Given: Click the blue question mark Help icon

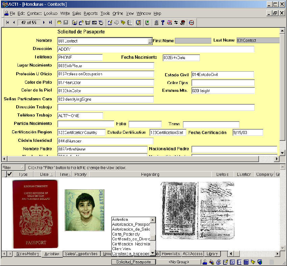Looking at the screenshot, I should [163, 23].
